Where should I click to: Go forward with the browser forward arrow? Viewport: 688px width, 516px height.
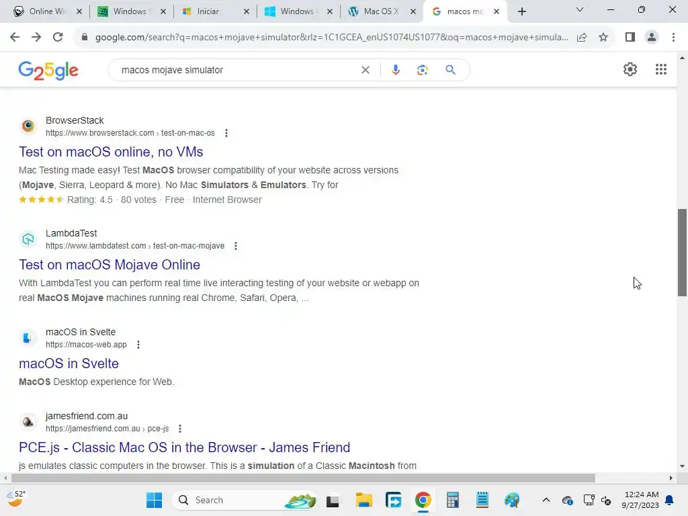point(36,38)
